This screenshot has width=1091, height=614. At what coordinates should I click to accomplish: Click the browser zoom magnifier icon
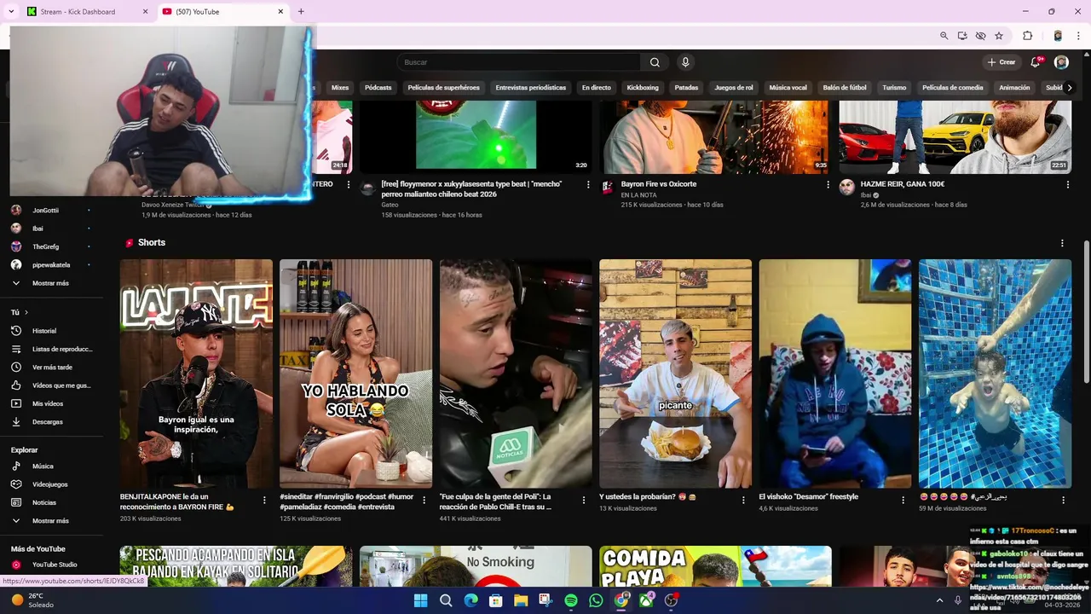click(x=944, y=36)
